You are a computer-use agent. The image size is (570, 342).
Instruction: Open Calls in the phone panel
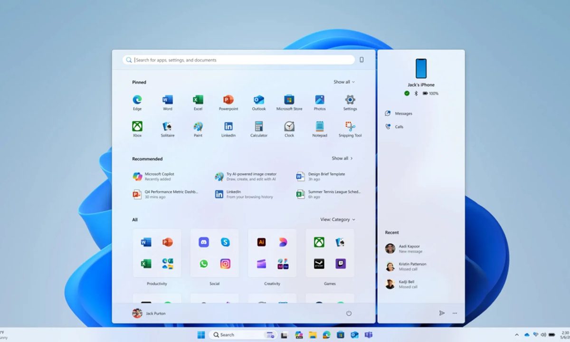[397, 126]
